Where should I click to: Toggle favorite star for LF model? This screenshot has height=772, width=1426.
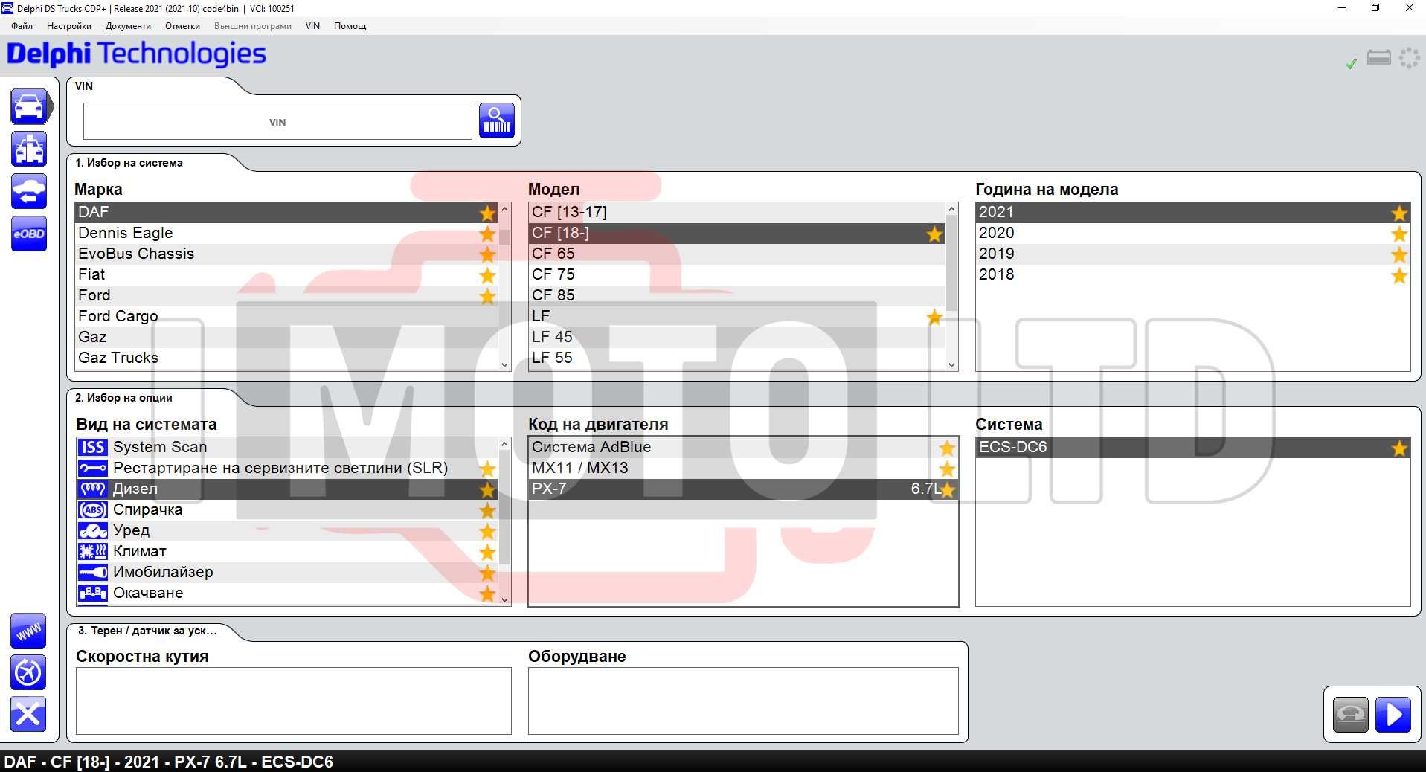(935, 317)
